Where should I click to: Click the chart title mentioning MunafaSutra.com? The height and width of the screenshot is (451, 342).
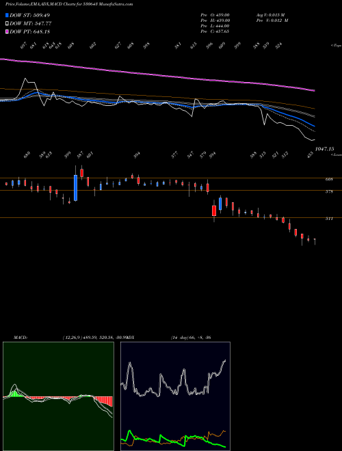pos(69,4)
